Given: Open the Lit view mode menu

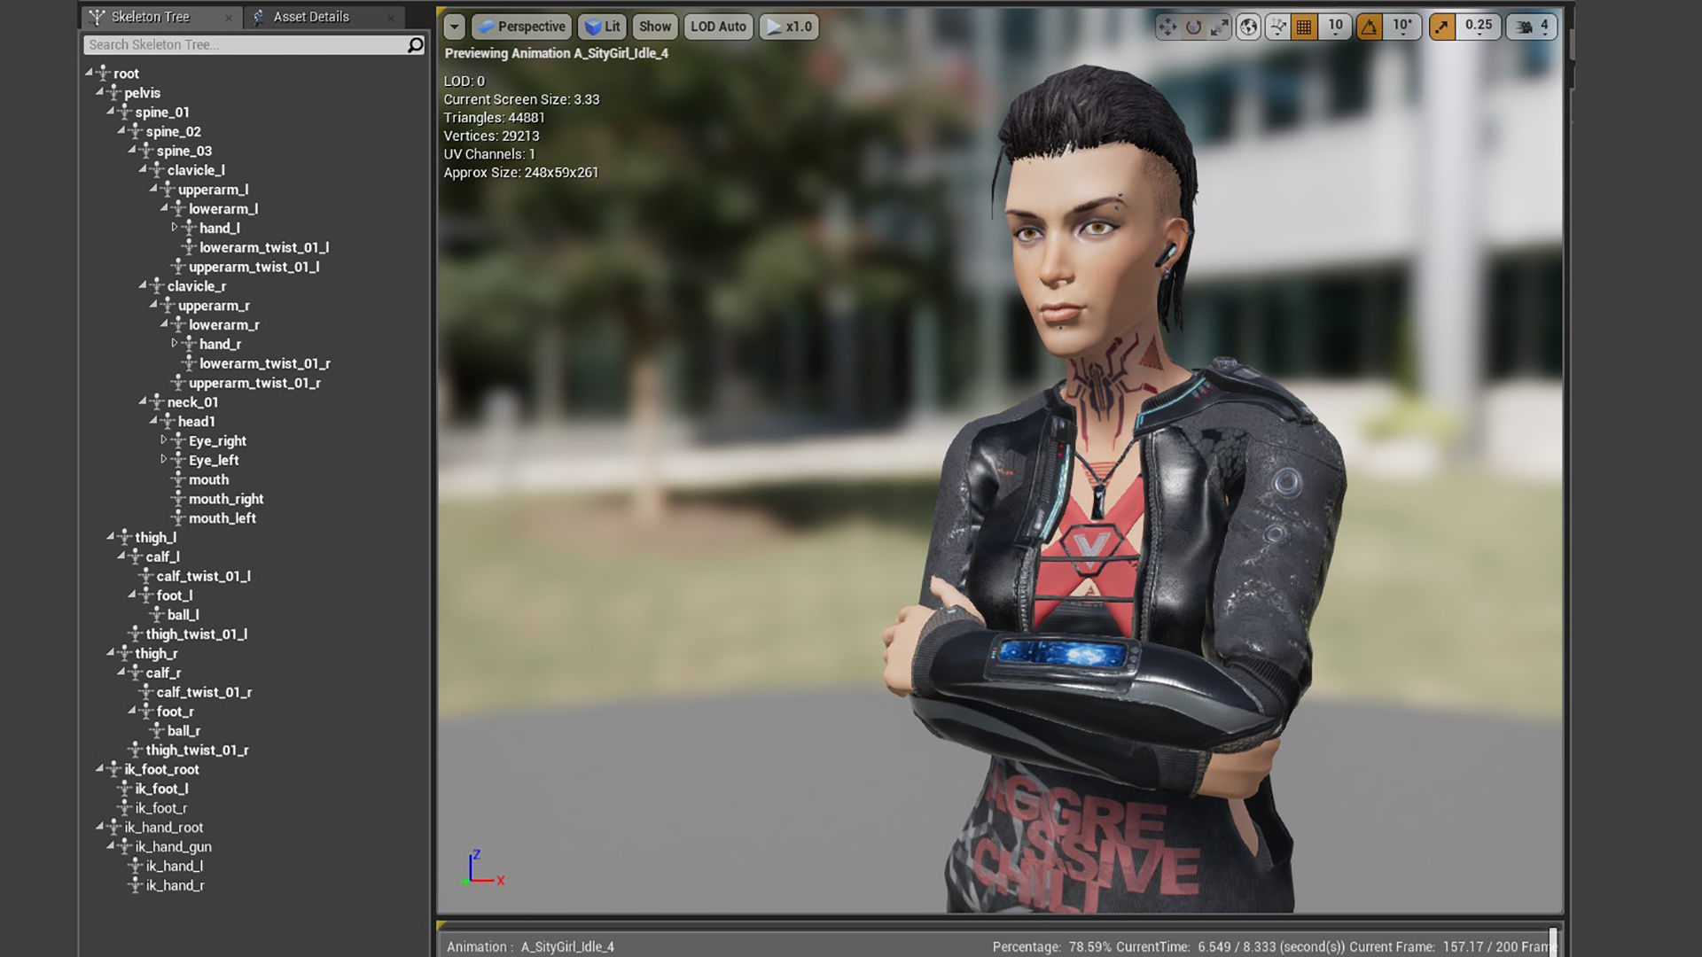Looking at the screenshot, I should pyautogui.click(x=602, y=27).
